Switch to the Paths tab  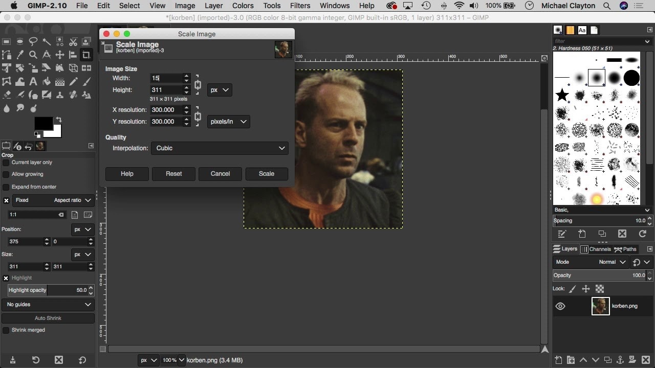625,249
